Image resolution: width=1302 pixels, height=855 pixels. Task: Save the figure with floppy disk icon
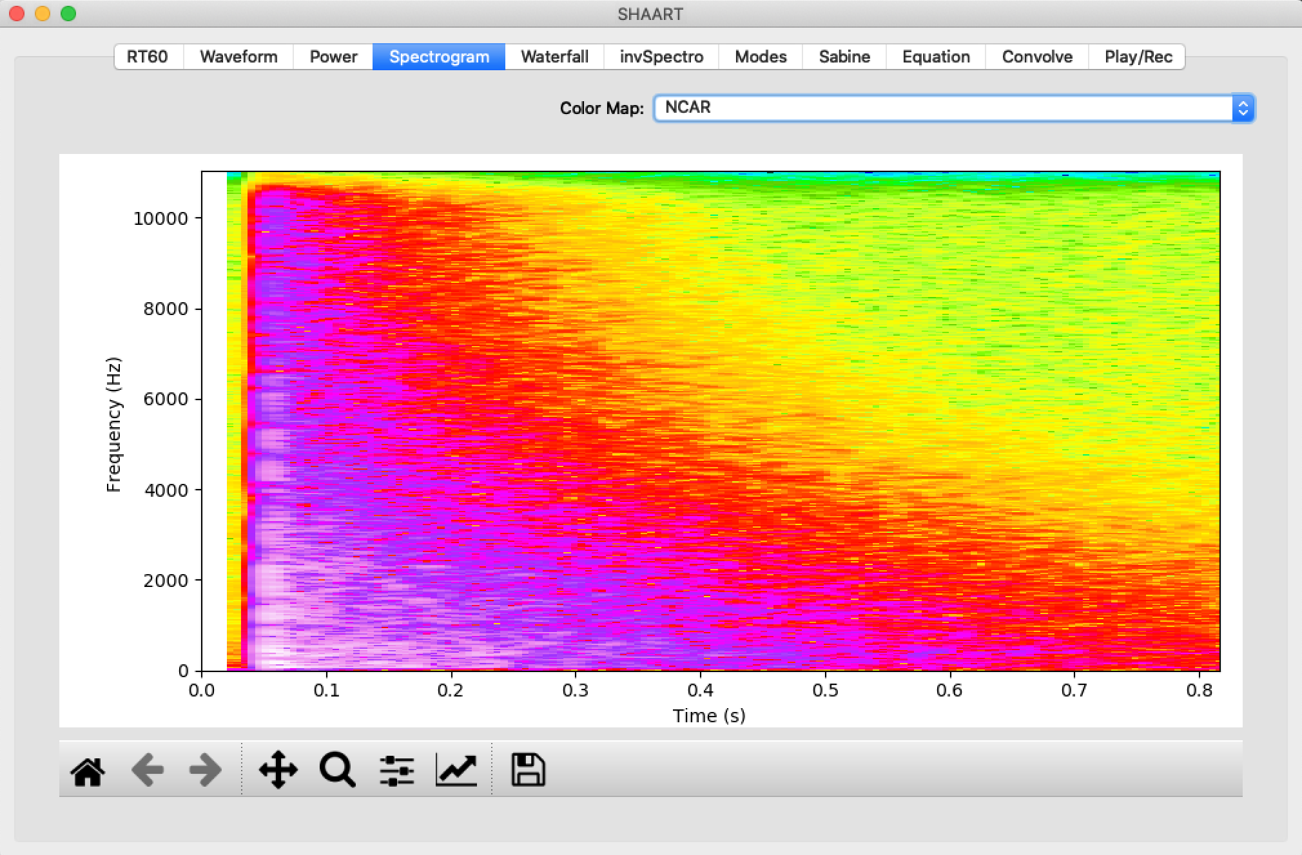point(528,770)
